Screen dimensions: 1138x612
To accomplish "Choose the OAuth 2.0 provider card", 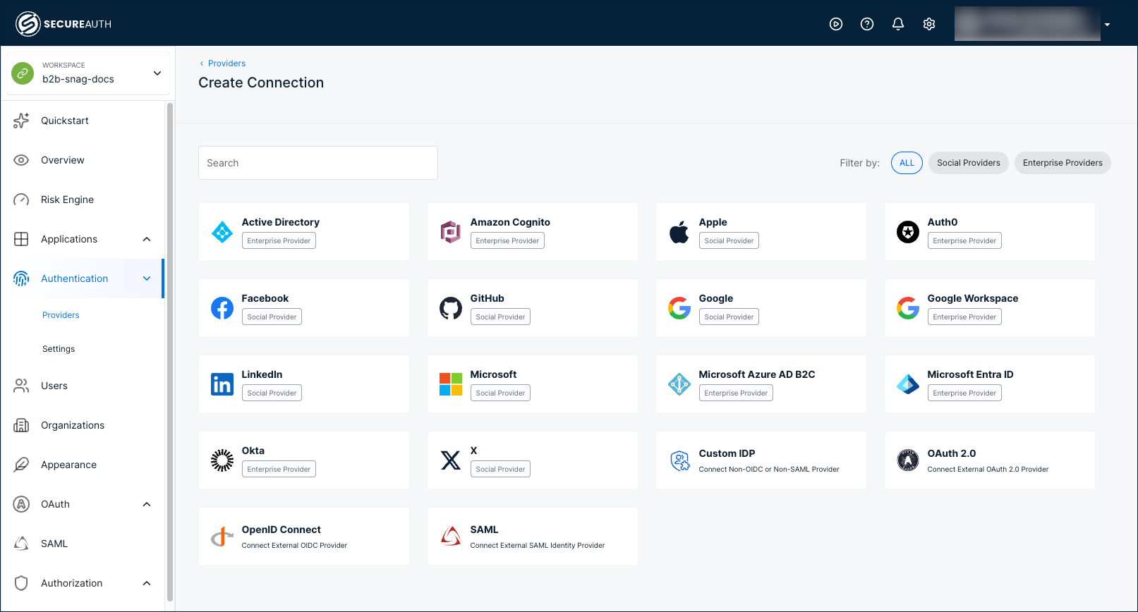I will tap(990, 460).
